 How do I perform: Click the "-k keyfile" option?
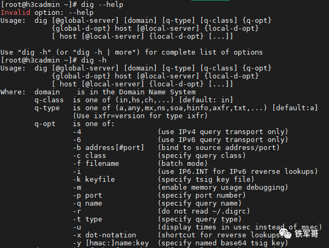pos(94,180)
